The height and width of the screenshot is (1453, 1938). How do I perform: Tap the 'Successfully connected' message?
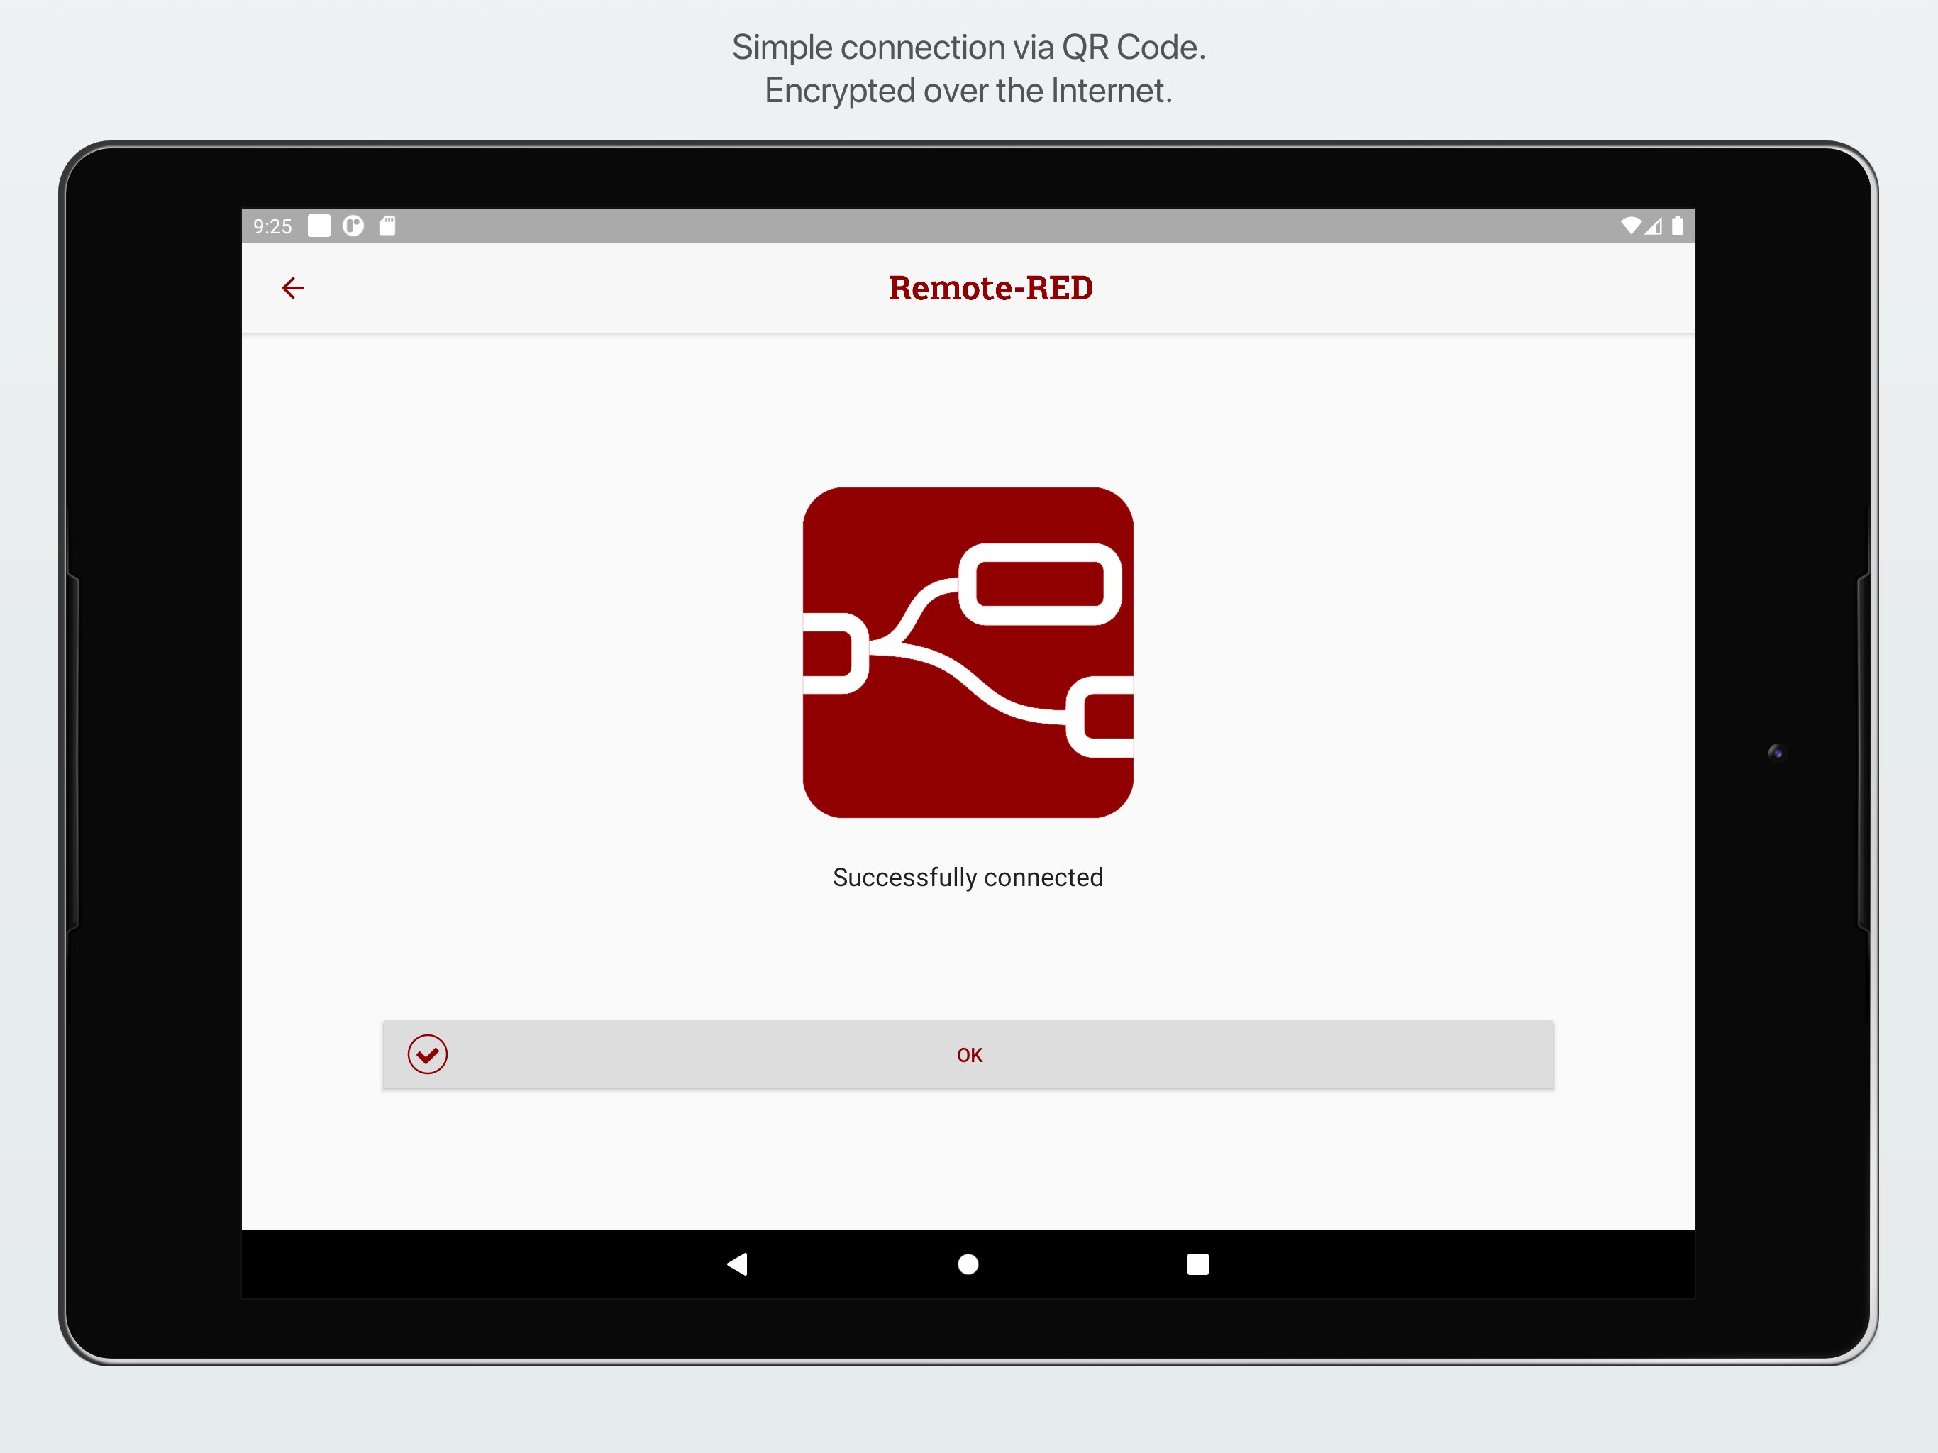(x=968, y=877)
